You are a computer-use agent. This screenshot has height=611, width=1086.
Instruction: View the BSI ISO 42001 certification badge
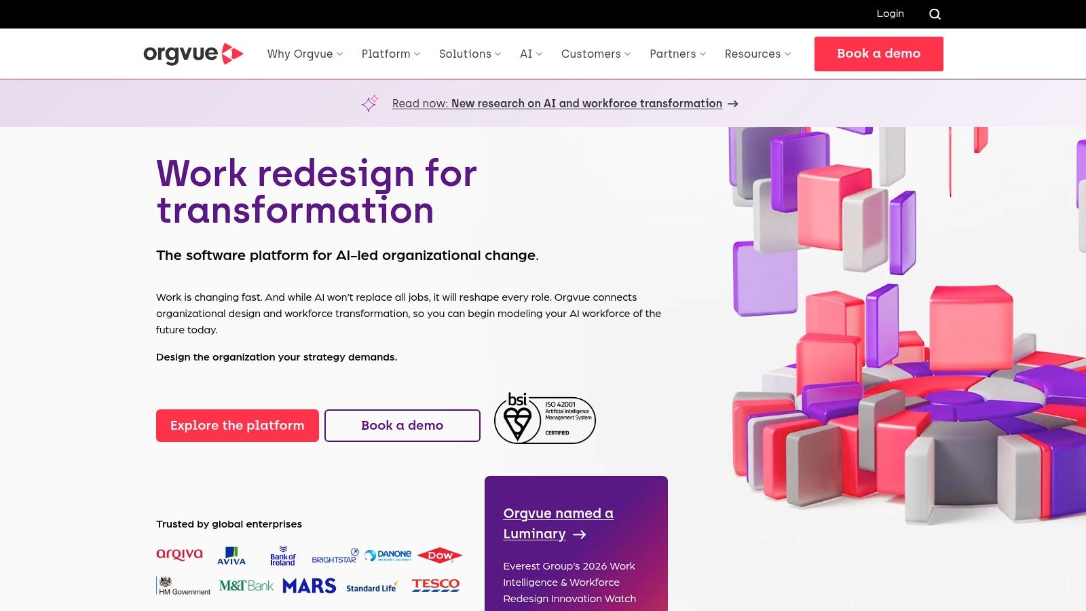point(544,418)
